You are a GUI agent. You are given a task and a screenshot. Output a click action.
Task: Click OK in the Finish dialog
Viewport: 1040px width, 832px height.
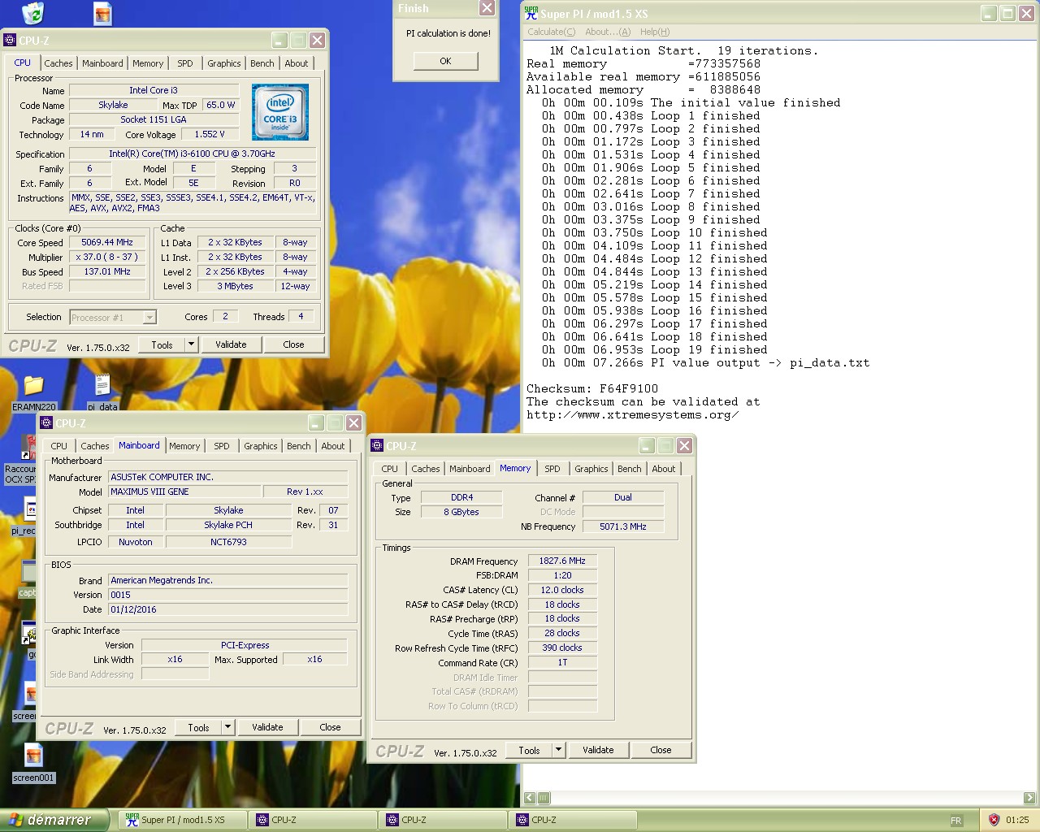(445, 61)
